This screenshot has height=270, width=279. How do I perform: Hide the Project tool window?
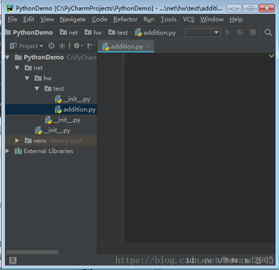(x=91, y=46)
